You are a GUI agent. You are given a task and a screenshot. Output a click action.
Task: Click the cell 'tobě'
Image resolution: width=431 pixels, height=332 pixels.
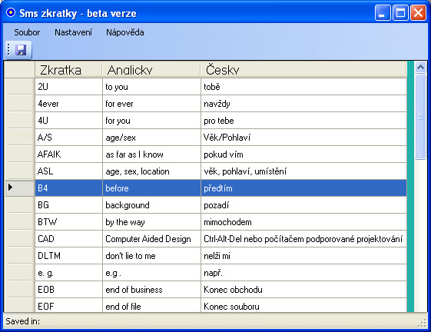[303, 87]
